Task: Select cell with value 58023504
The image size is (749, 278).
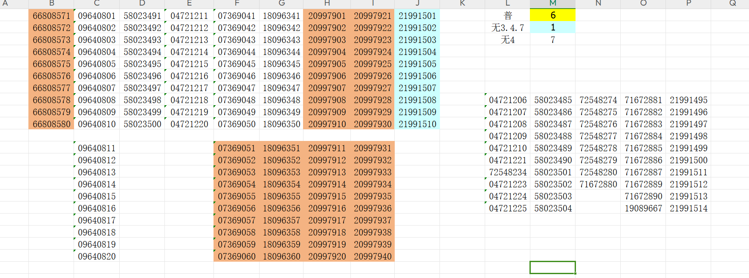Action: (553, 208)
